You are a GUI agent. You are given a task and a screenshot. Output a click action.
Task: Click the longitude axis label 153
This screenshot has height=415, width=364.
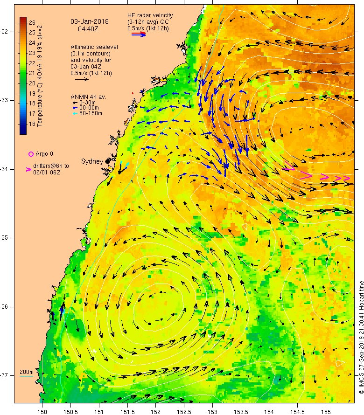[212, 412]
